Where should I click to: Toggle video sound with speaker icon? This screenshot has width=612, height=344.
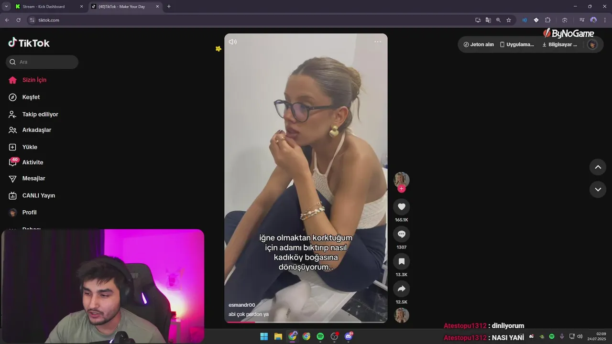point(233,42)
